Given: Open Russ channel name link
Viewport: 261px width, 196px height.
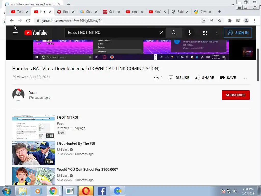Looking at the screenshot, I should click(32, 93).
